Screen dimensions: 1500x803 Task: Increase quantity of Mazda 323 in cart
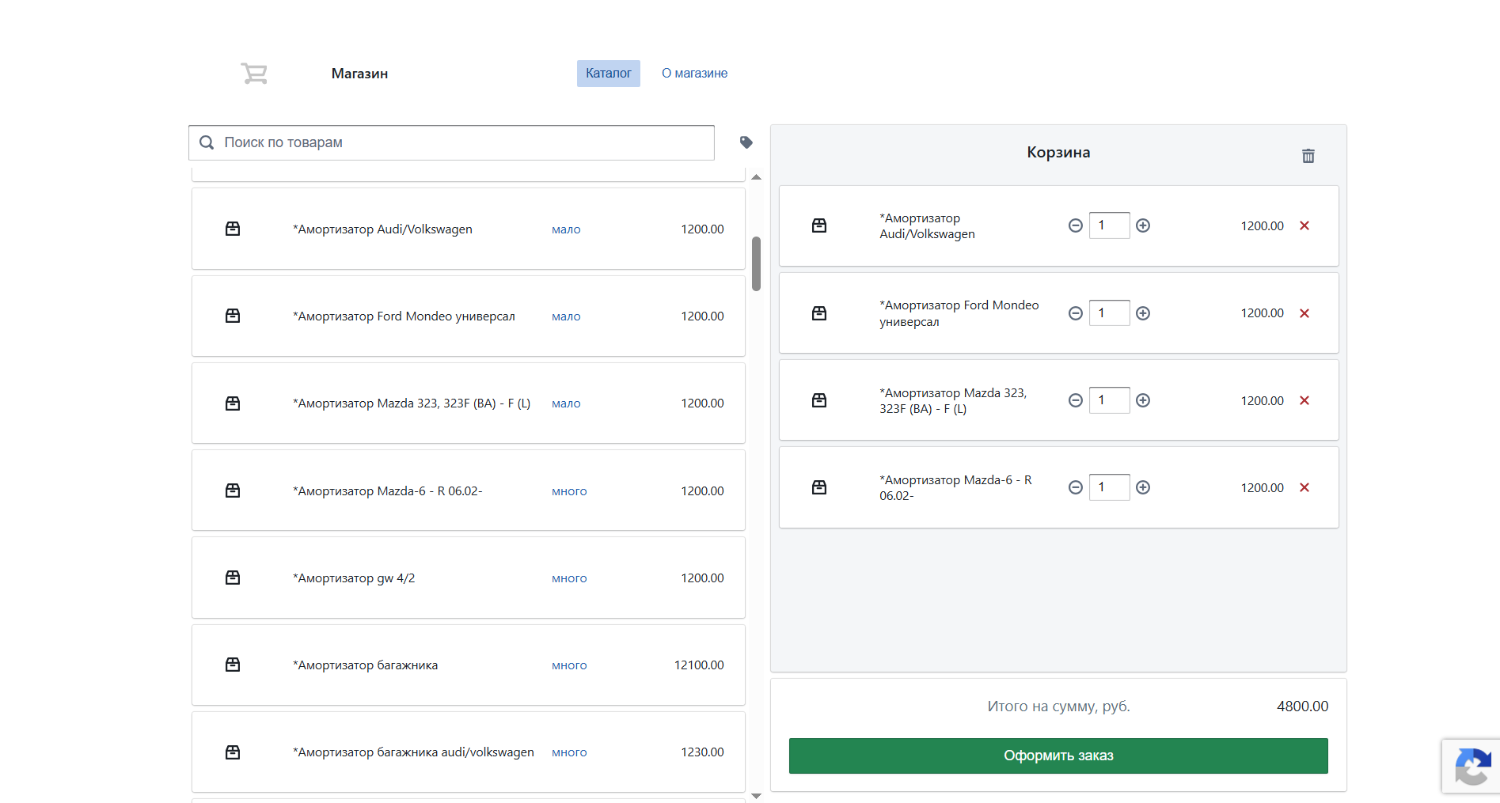1143,400
